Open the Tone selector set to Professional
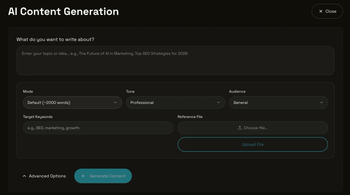The image size is (350, 195). (x=175, y=102)
